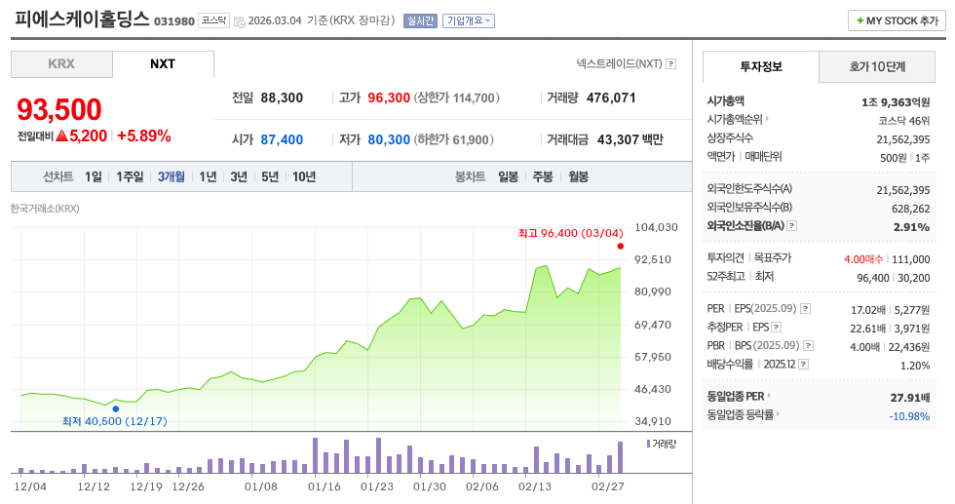Open the 투자정보 tab
This screenshot has width=955, height=504.
(x=761, y=66)
